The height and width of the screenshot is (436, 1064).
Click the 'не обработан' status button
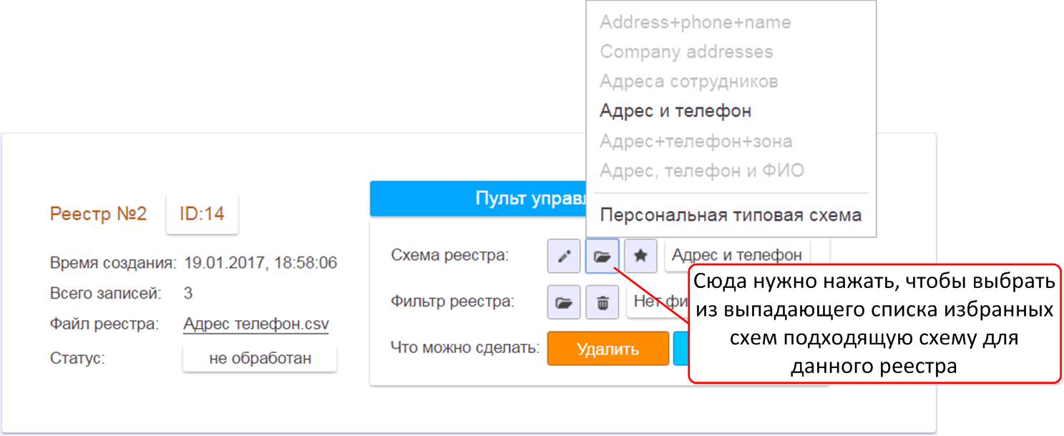(260, 358)
